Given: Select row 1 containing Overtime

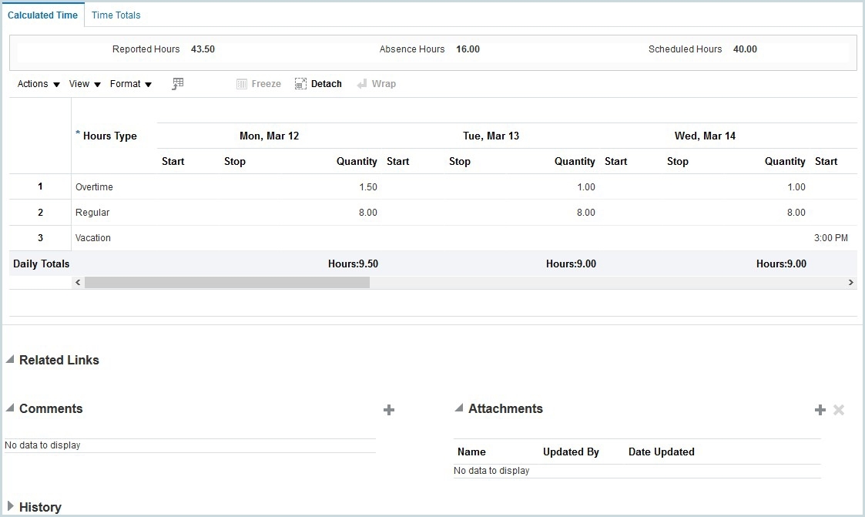Looking at the screenshot, I should (39, 186).
